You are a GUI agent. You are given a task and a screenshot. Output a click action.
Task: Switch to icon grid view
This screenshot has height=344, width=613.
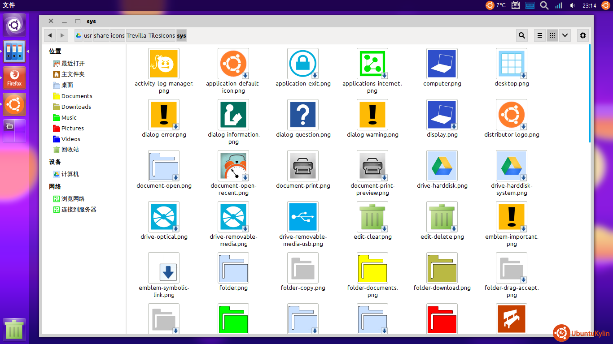pyautogui.click(x=552, y=35)
